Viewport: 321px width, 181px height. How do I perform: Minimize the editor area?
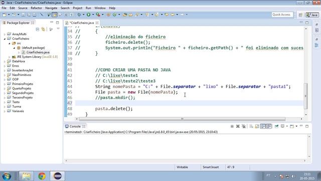(301, 22)
